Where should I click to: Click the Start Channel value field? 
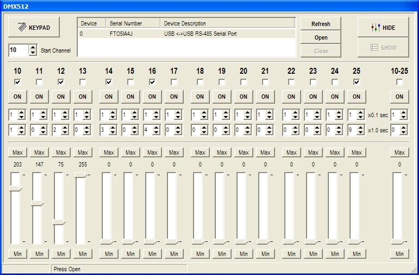(18, 50)
